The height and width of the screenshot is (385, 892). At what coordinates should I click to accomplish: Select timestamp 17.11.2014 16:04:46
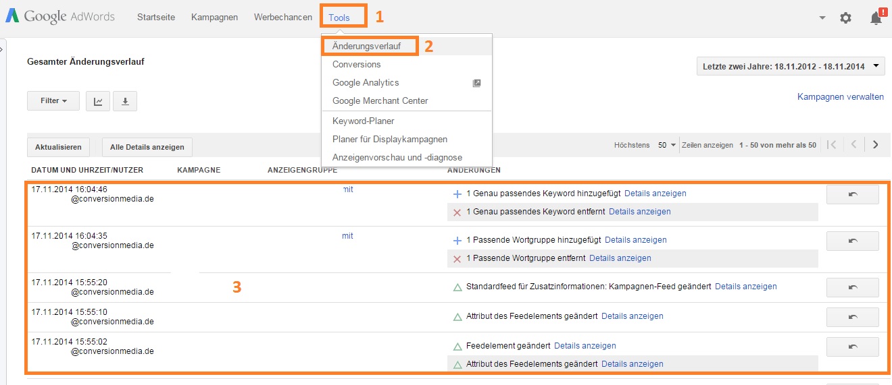click(69, 189)
